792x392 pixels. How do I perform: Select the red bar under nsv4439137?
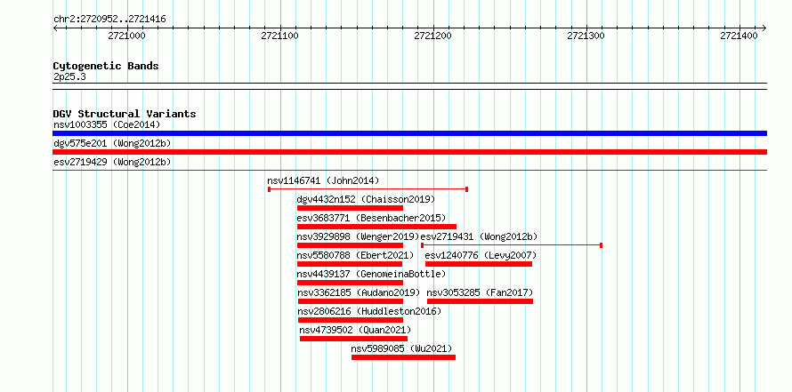click(350, 283)
